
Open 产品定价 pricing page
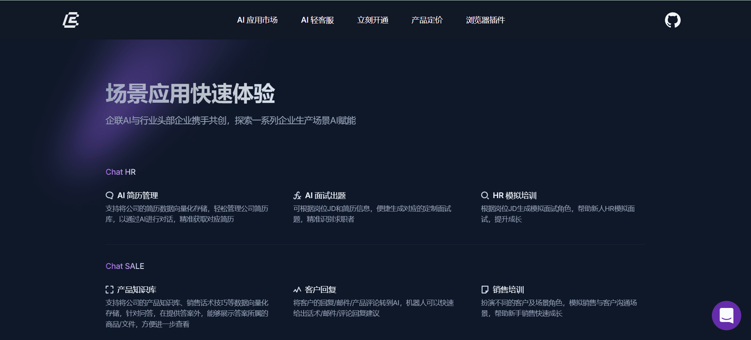(427, 20)
